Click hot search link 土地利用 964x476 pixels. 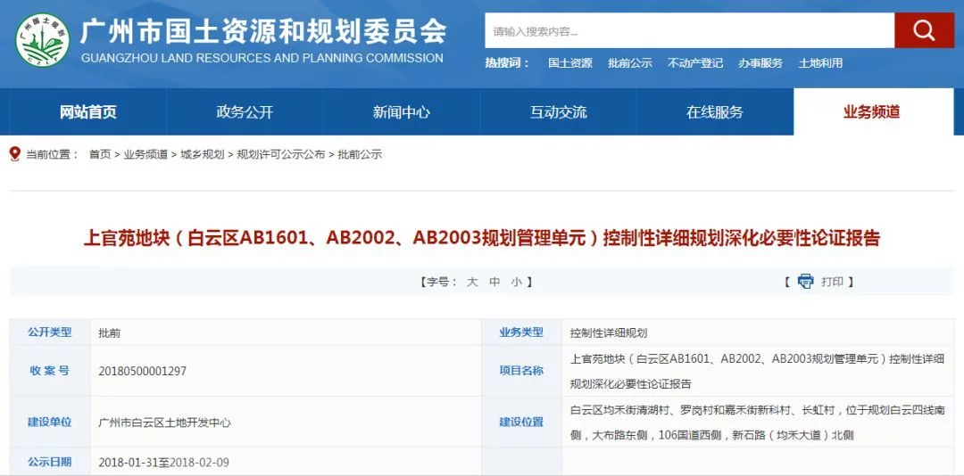(820, 62)
